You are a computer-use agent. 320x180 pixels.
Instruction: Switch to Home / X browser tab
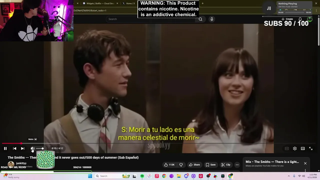(129, 3)
